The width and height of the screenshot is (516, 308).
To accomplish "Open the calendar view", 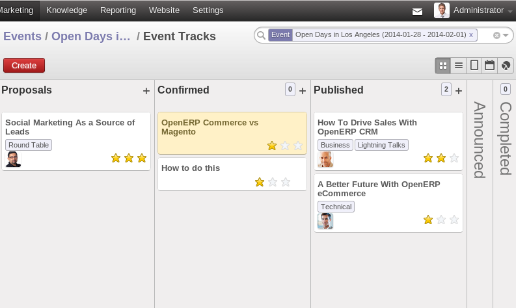I will coord(490,65).
